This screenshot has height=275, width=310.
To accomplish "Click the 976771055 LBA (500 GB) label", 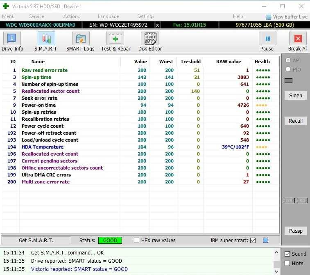I will [265, 25].
